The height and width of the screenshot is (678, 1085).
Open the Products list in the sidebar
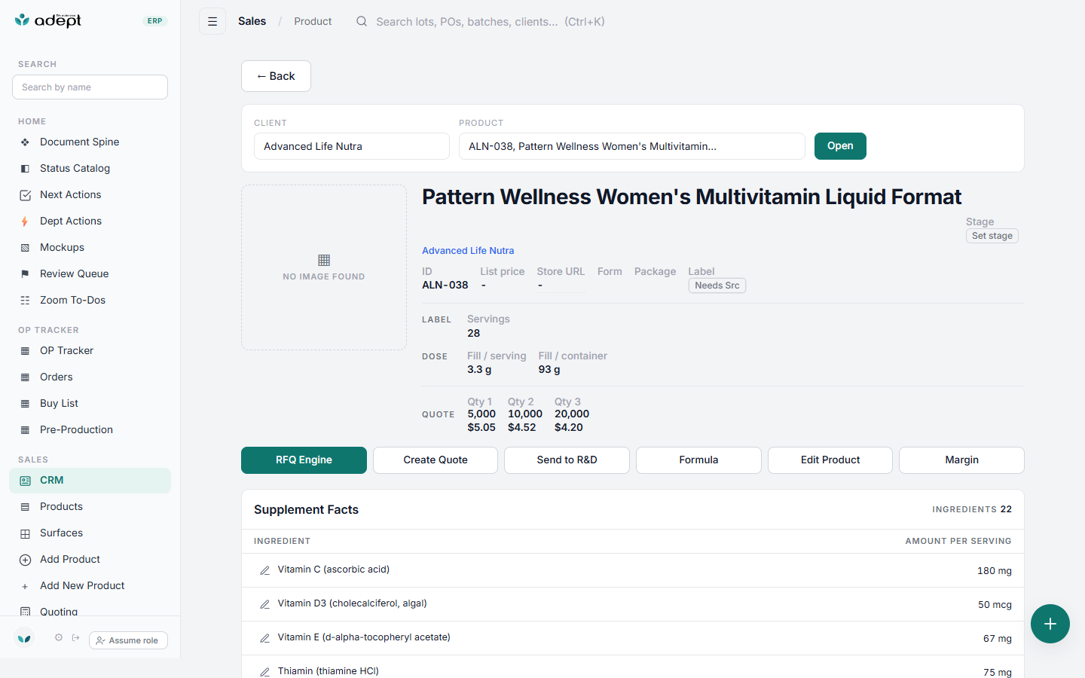pyautogui.click(x=90, y=506)
